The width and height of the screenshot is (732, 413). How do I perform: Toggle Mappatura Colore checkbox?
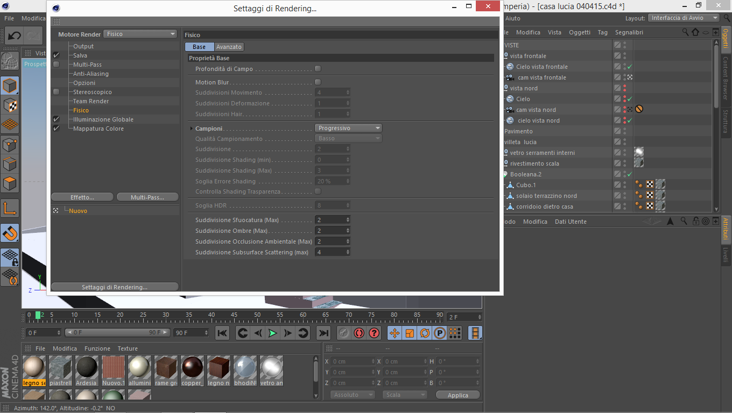coord(57,129)
